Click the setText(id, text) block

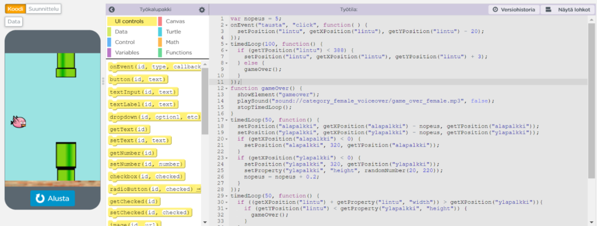(x=140, y=141)
